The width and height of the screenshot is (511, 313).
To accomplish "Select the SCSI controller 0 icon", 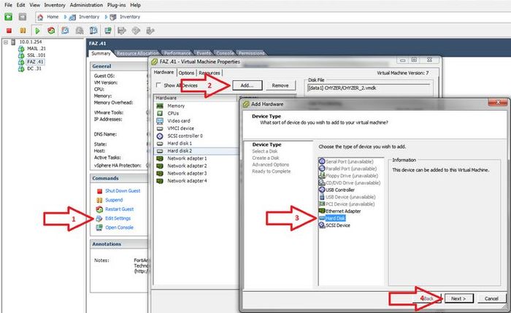I will click(x=160, y=136).
